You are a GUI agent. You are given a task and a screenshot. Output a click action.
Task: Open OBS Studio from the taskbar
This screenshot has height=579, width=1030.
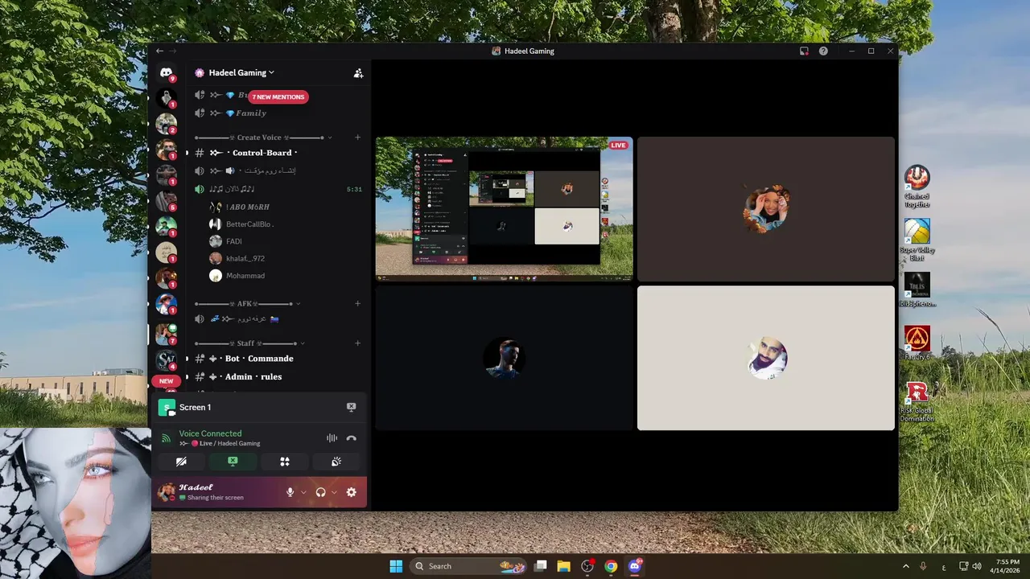(x=587, y=566)
